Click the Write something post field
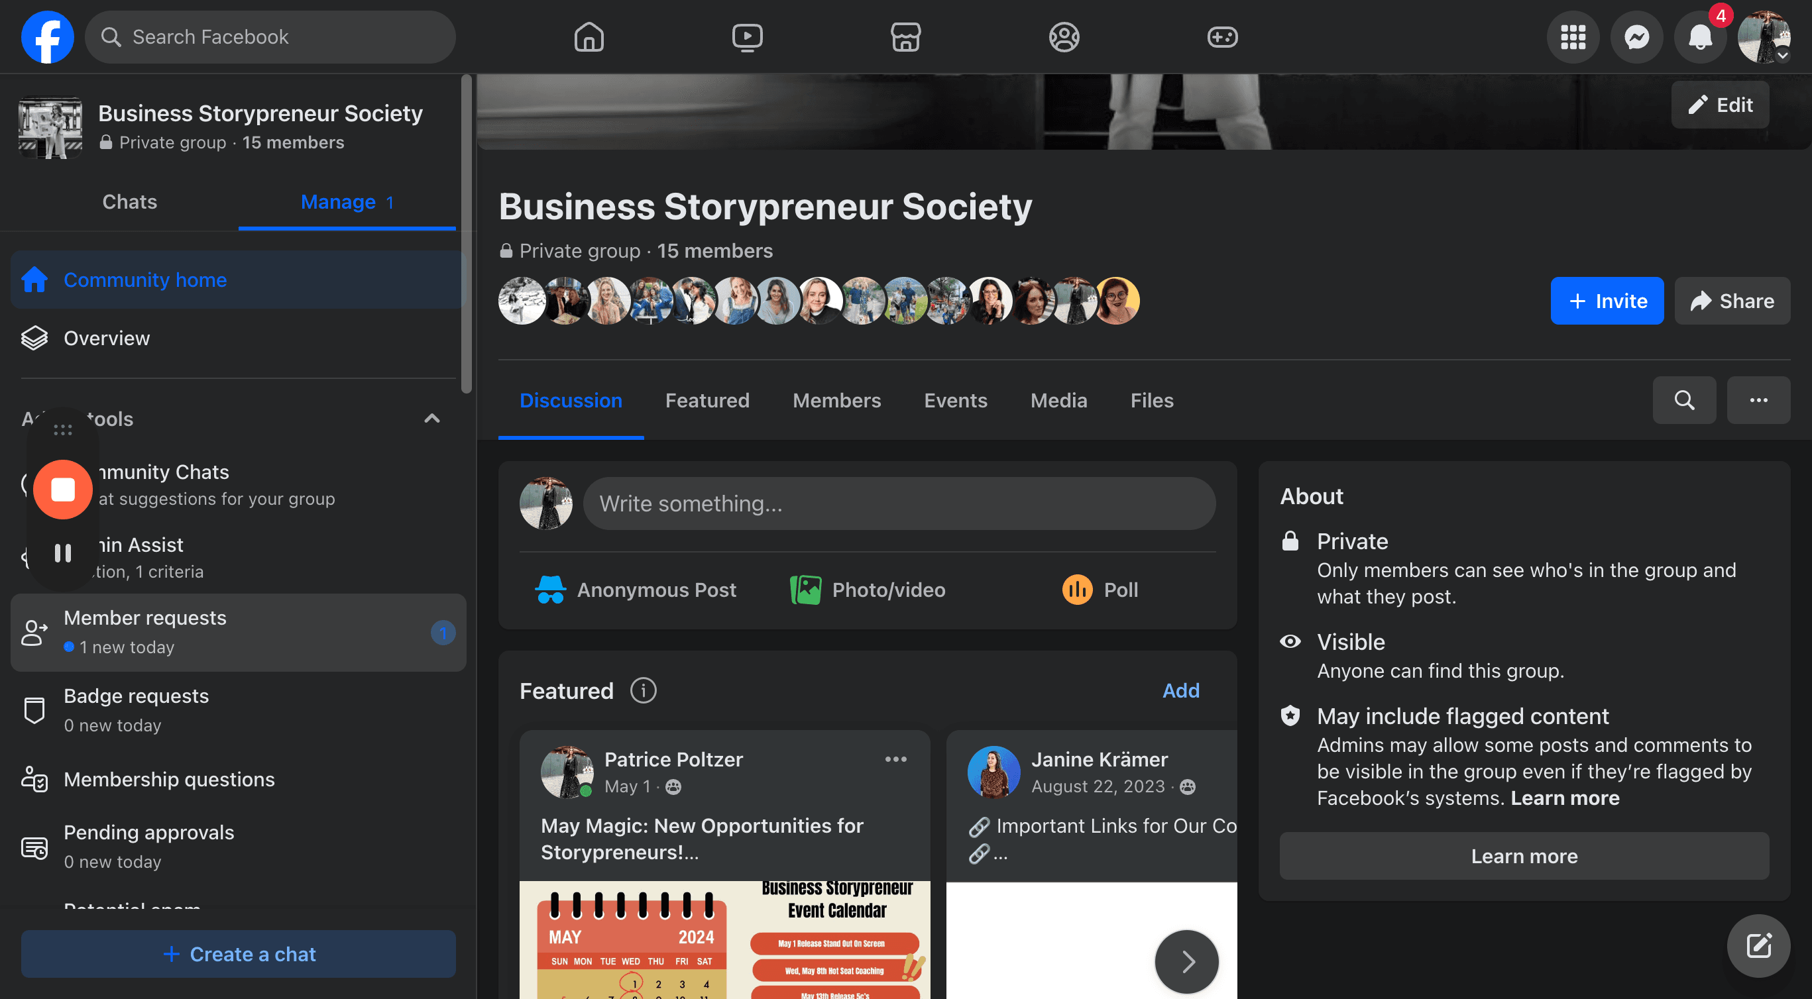The width and height of the screenshot is (1812, 999). click(x=899, y=503)
